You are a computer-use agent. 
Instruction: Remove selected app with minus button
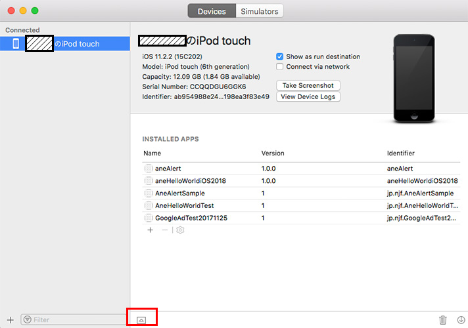coord(165,230)
